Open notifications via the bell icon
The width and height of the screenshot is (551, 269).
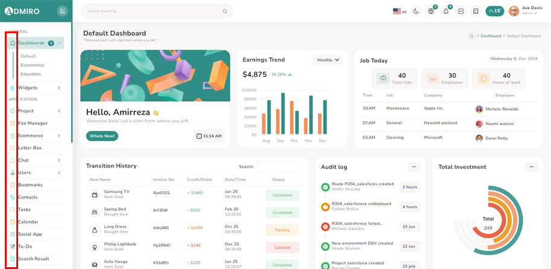click(x=446, y=11)
